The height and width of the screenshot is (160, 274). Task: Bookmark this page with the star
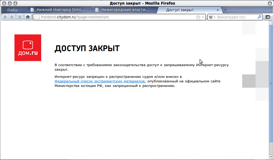[198, 17]
